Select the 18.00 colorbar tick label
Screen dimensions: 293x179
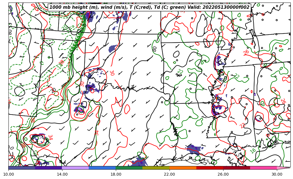tap(116, 174)
